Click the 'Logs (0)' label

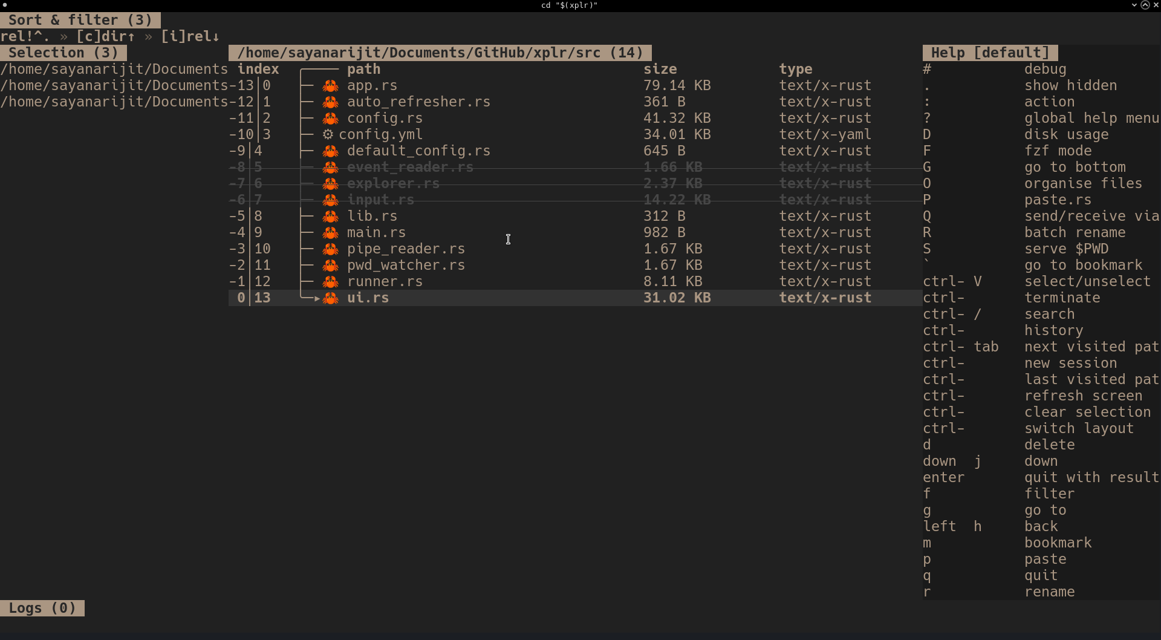42,607
